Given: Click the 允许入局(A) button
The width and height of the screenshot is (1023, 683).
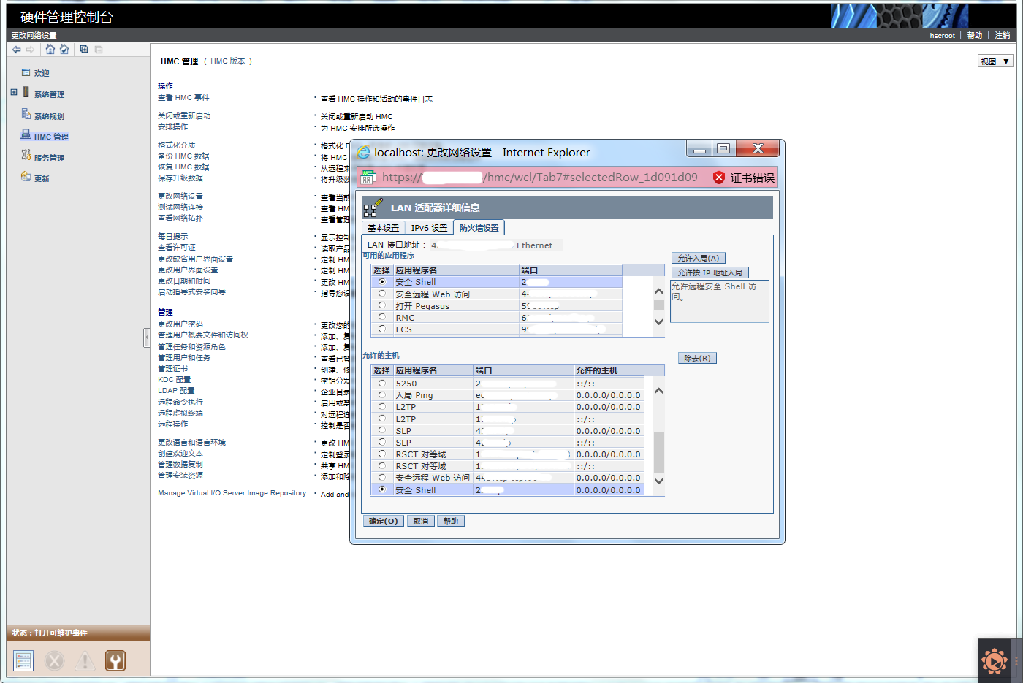Looking at the screenshot, I should tap(699, 258).
